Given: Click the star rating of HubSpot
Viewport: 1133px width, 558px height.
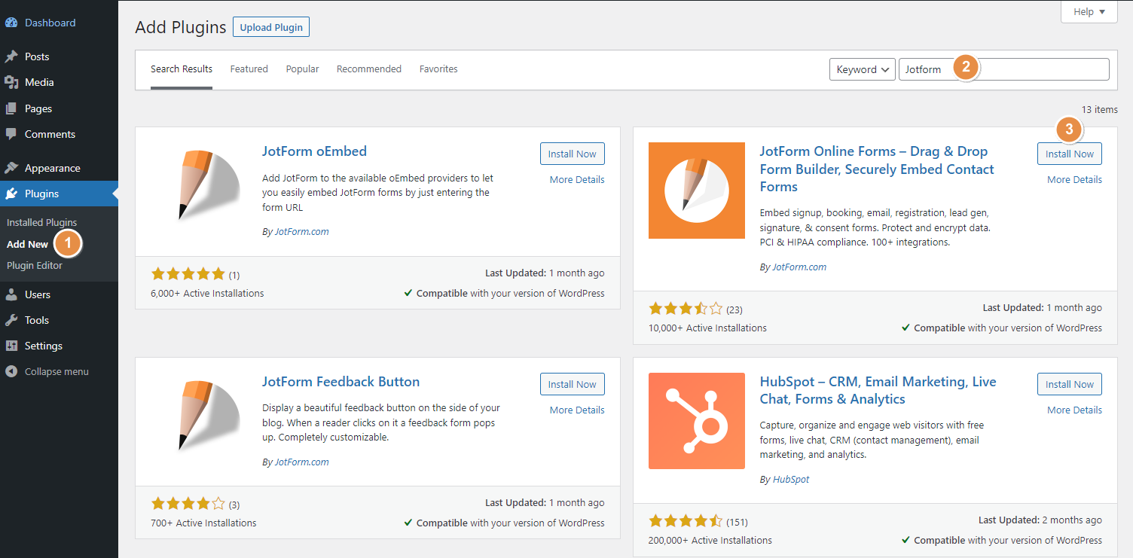Looking at the screenshot, I should pos(685,521).
